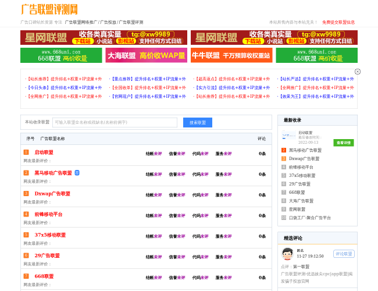The width and height of the screenshot is (378, 291).
Task: Click rank number 7 badge beside 668联盟
Action: pyautogui.click(x=26, y=276)
